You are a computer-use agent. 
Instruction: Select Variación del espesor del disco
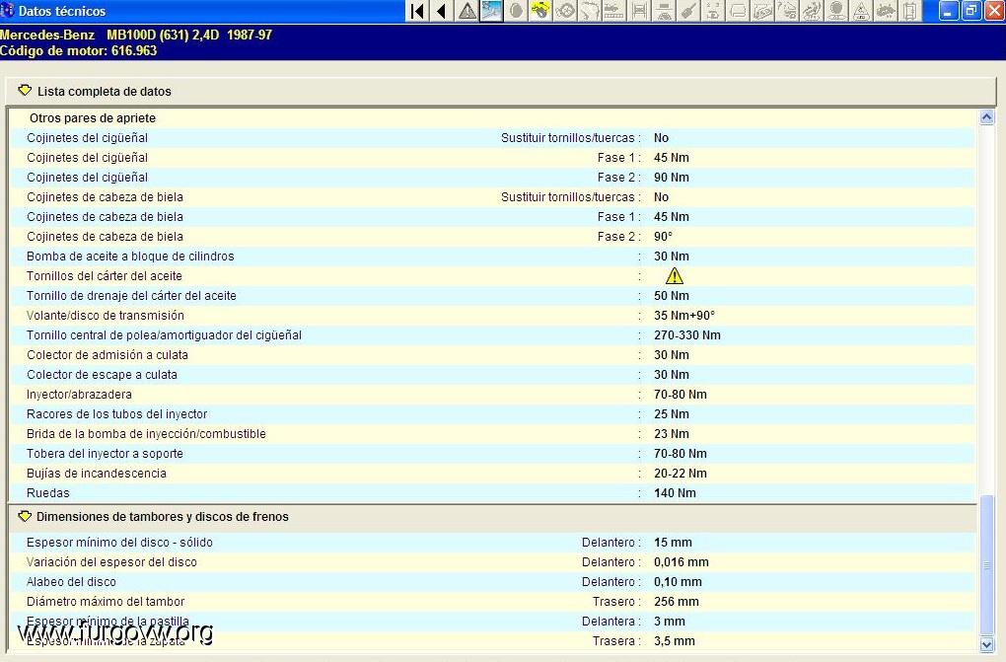(x=111, y=562)
